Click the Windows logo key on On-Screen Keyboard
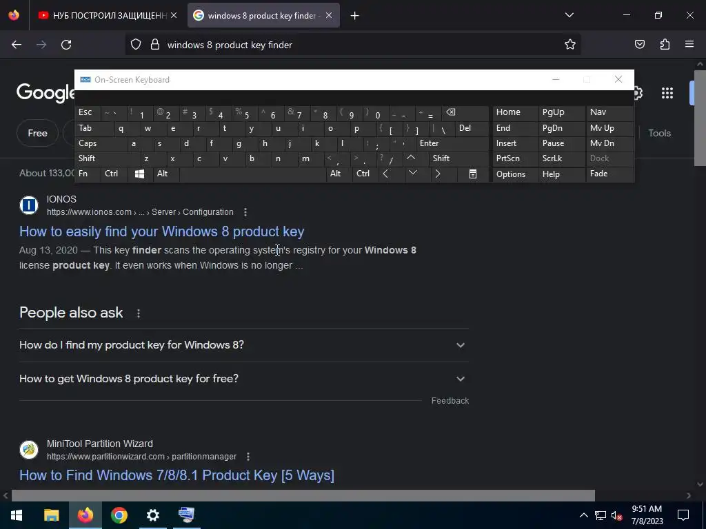Image resolution: width=706 pixels, height=529 pixels. [x=139, y=174]
